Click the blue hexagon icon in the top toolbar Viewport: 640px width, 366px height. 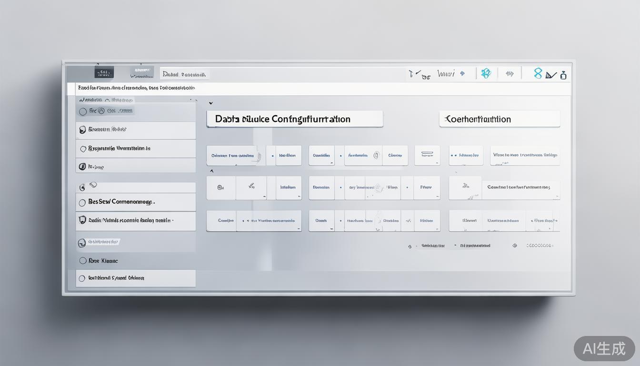point(486,73)
